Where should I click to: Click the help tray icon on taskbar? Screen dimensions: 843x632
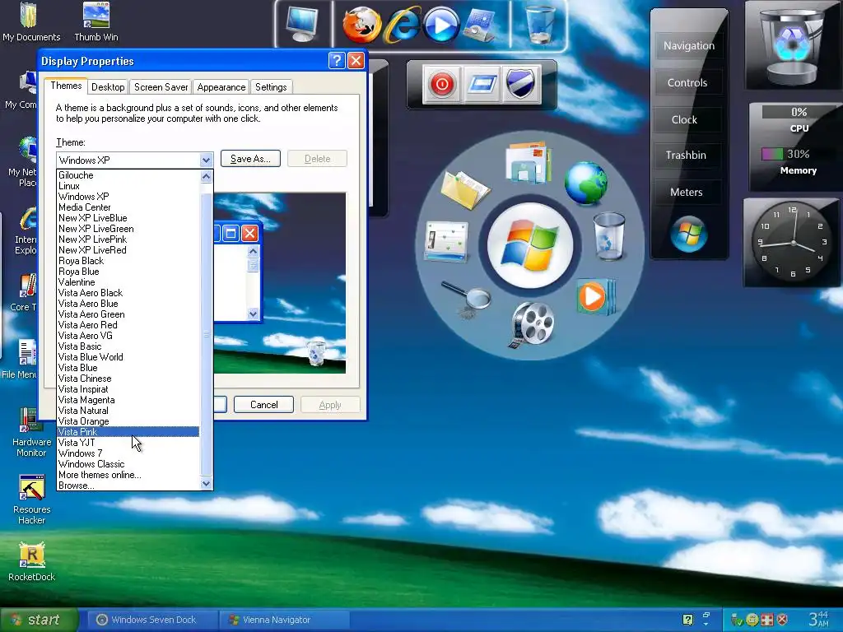(x=687, y=620)
